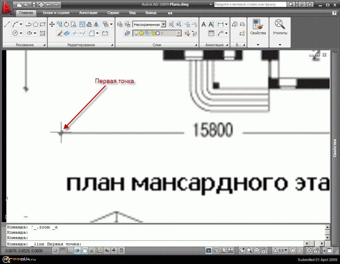Image resolution: width=340 pixels, height=264 pixels.
Task: Toggle object snap in status bar
Action: pos(85,251)
